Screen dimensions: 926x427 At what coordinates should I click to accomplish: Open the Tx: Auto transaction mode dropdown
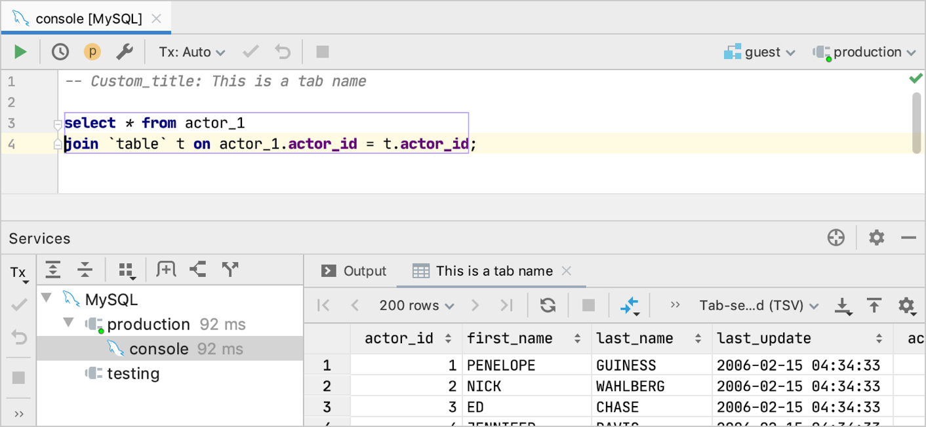tap(191, 52)
